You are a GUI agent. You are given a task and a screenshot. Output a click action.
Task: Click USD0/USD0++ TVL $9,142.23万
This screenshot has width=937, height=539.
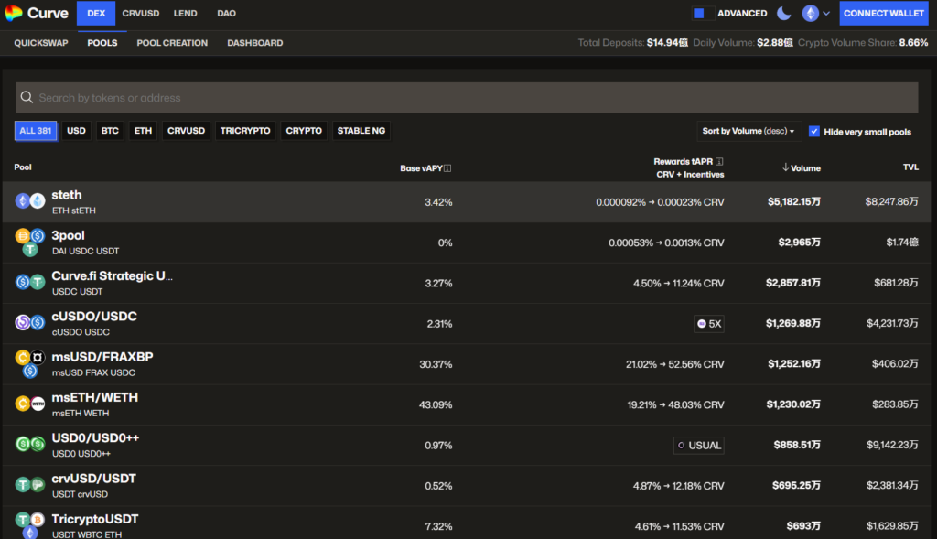tap(892, 445)
